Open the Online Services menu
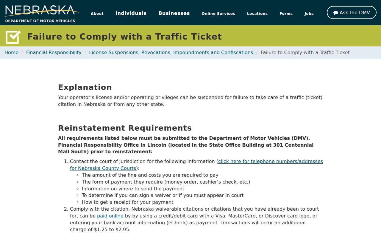This screenshot has height=238, width=381. coord(218,13)
